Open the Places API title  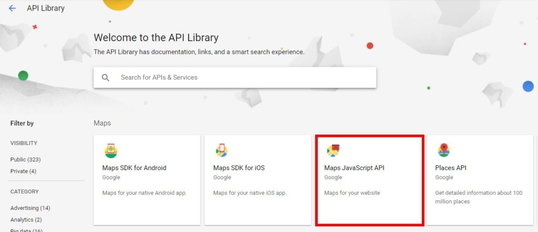450,168
